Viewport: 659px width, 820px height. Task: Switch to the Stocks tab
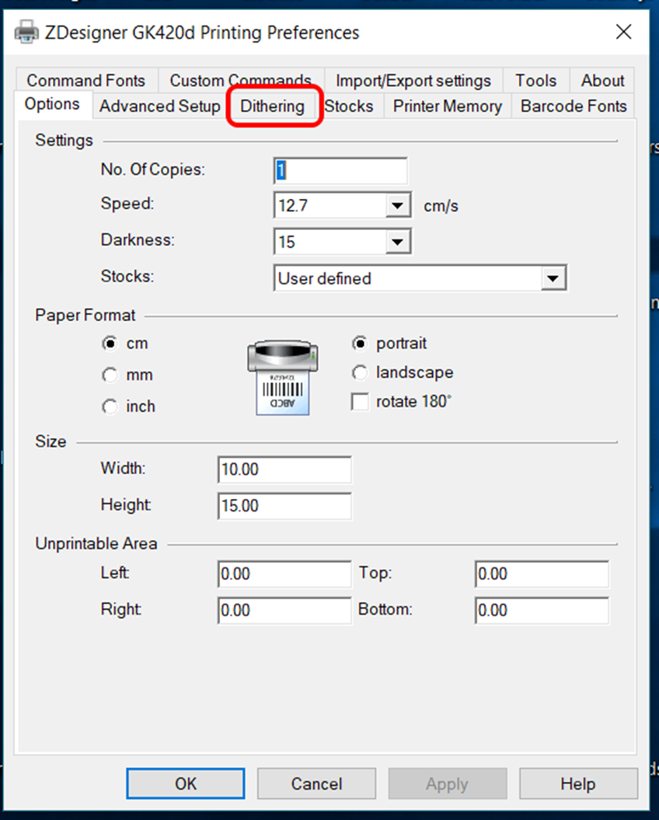349,106
